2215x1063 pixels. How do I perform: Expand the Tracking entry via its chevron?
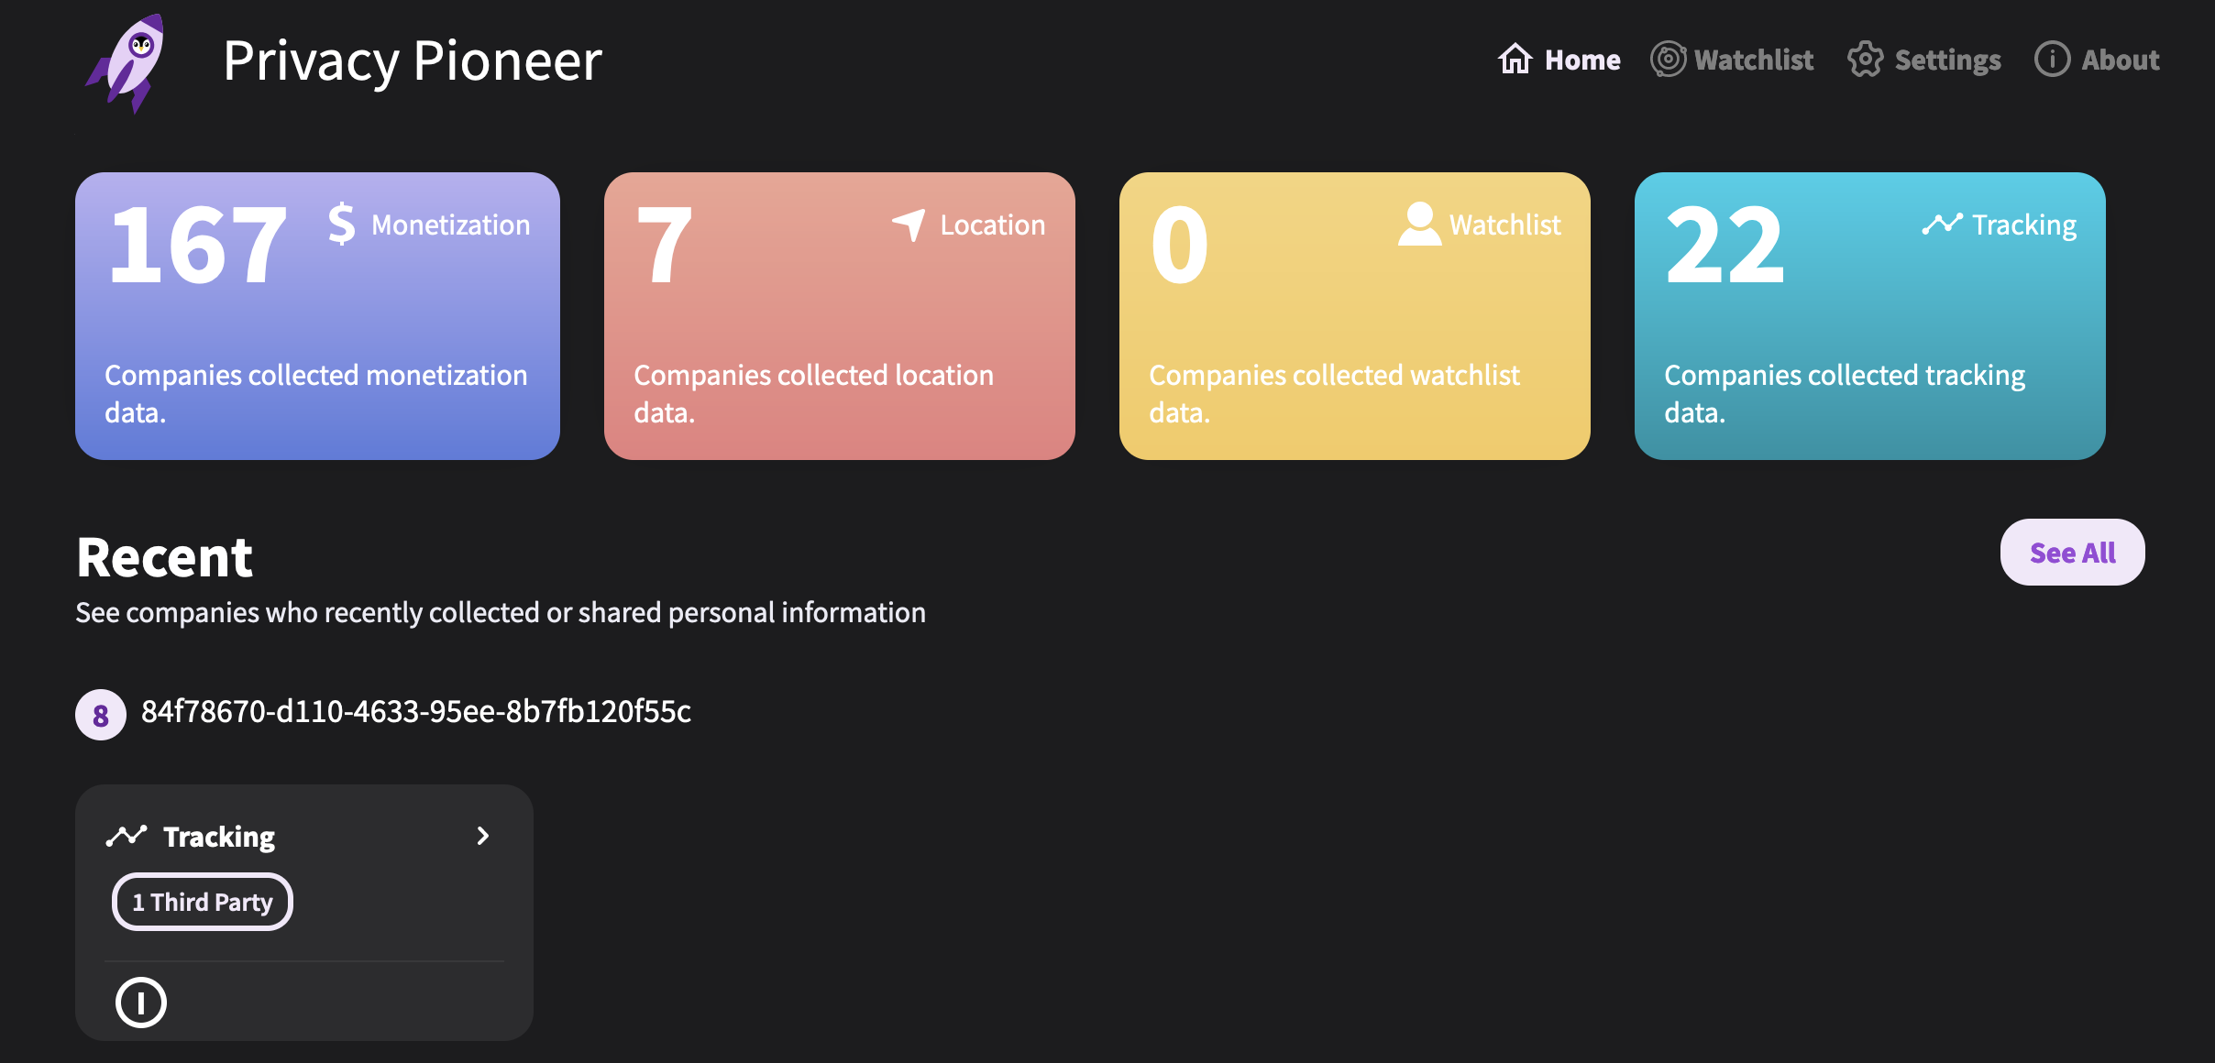[483, 835]
